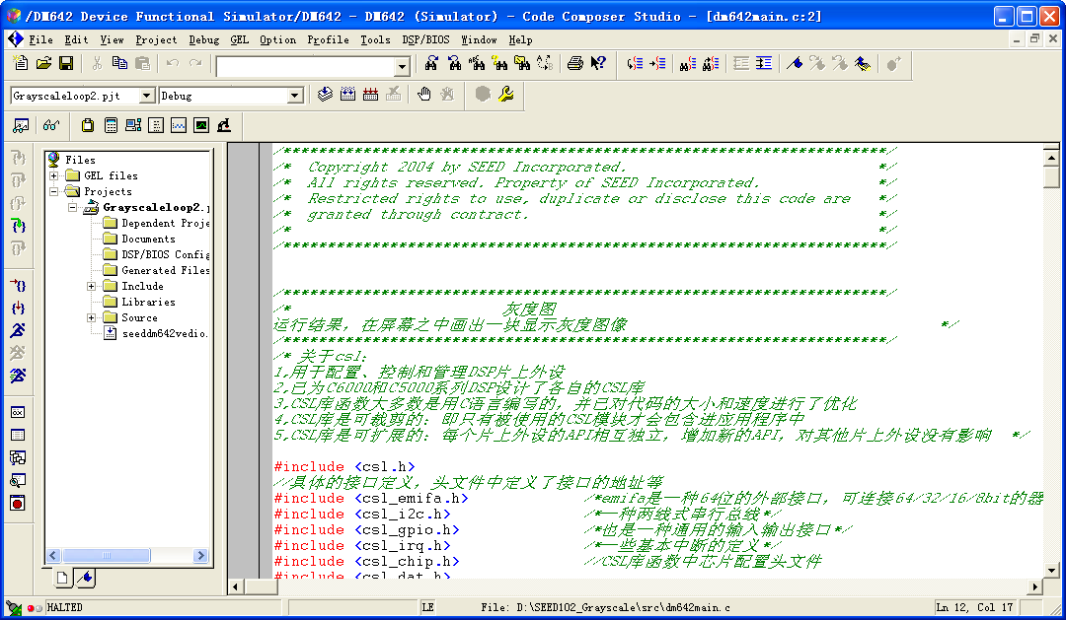
Task: Open the Memory window calculator icon
Action: pos(111,125)
